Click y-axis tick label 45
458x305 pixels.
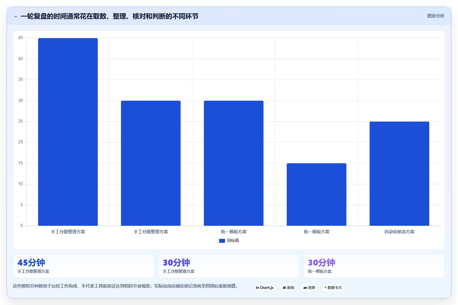pyautogui.click(x=20, y=38)
